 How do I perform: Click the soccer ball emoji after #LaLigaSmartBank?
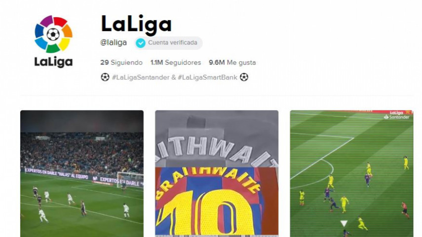click(x=244, y=77)
